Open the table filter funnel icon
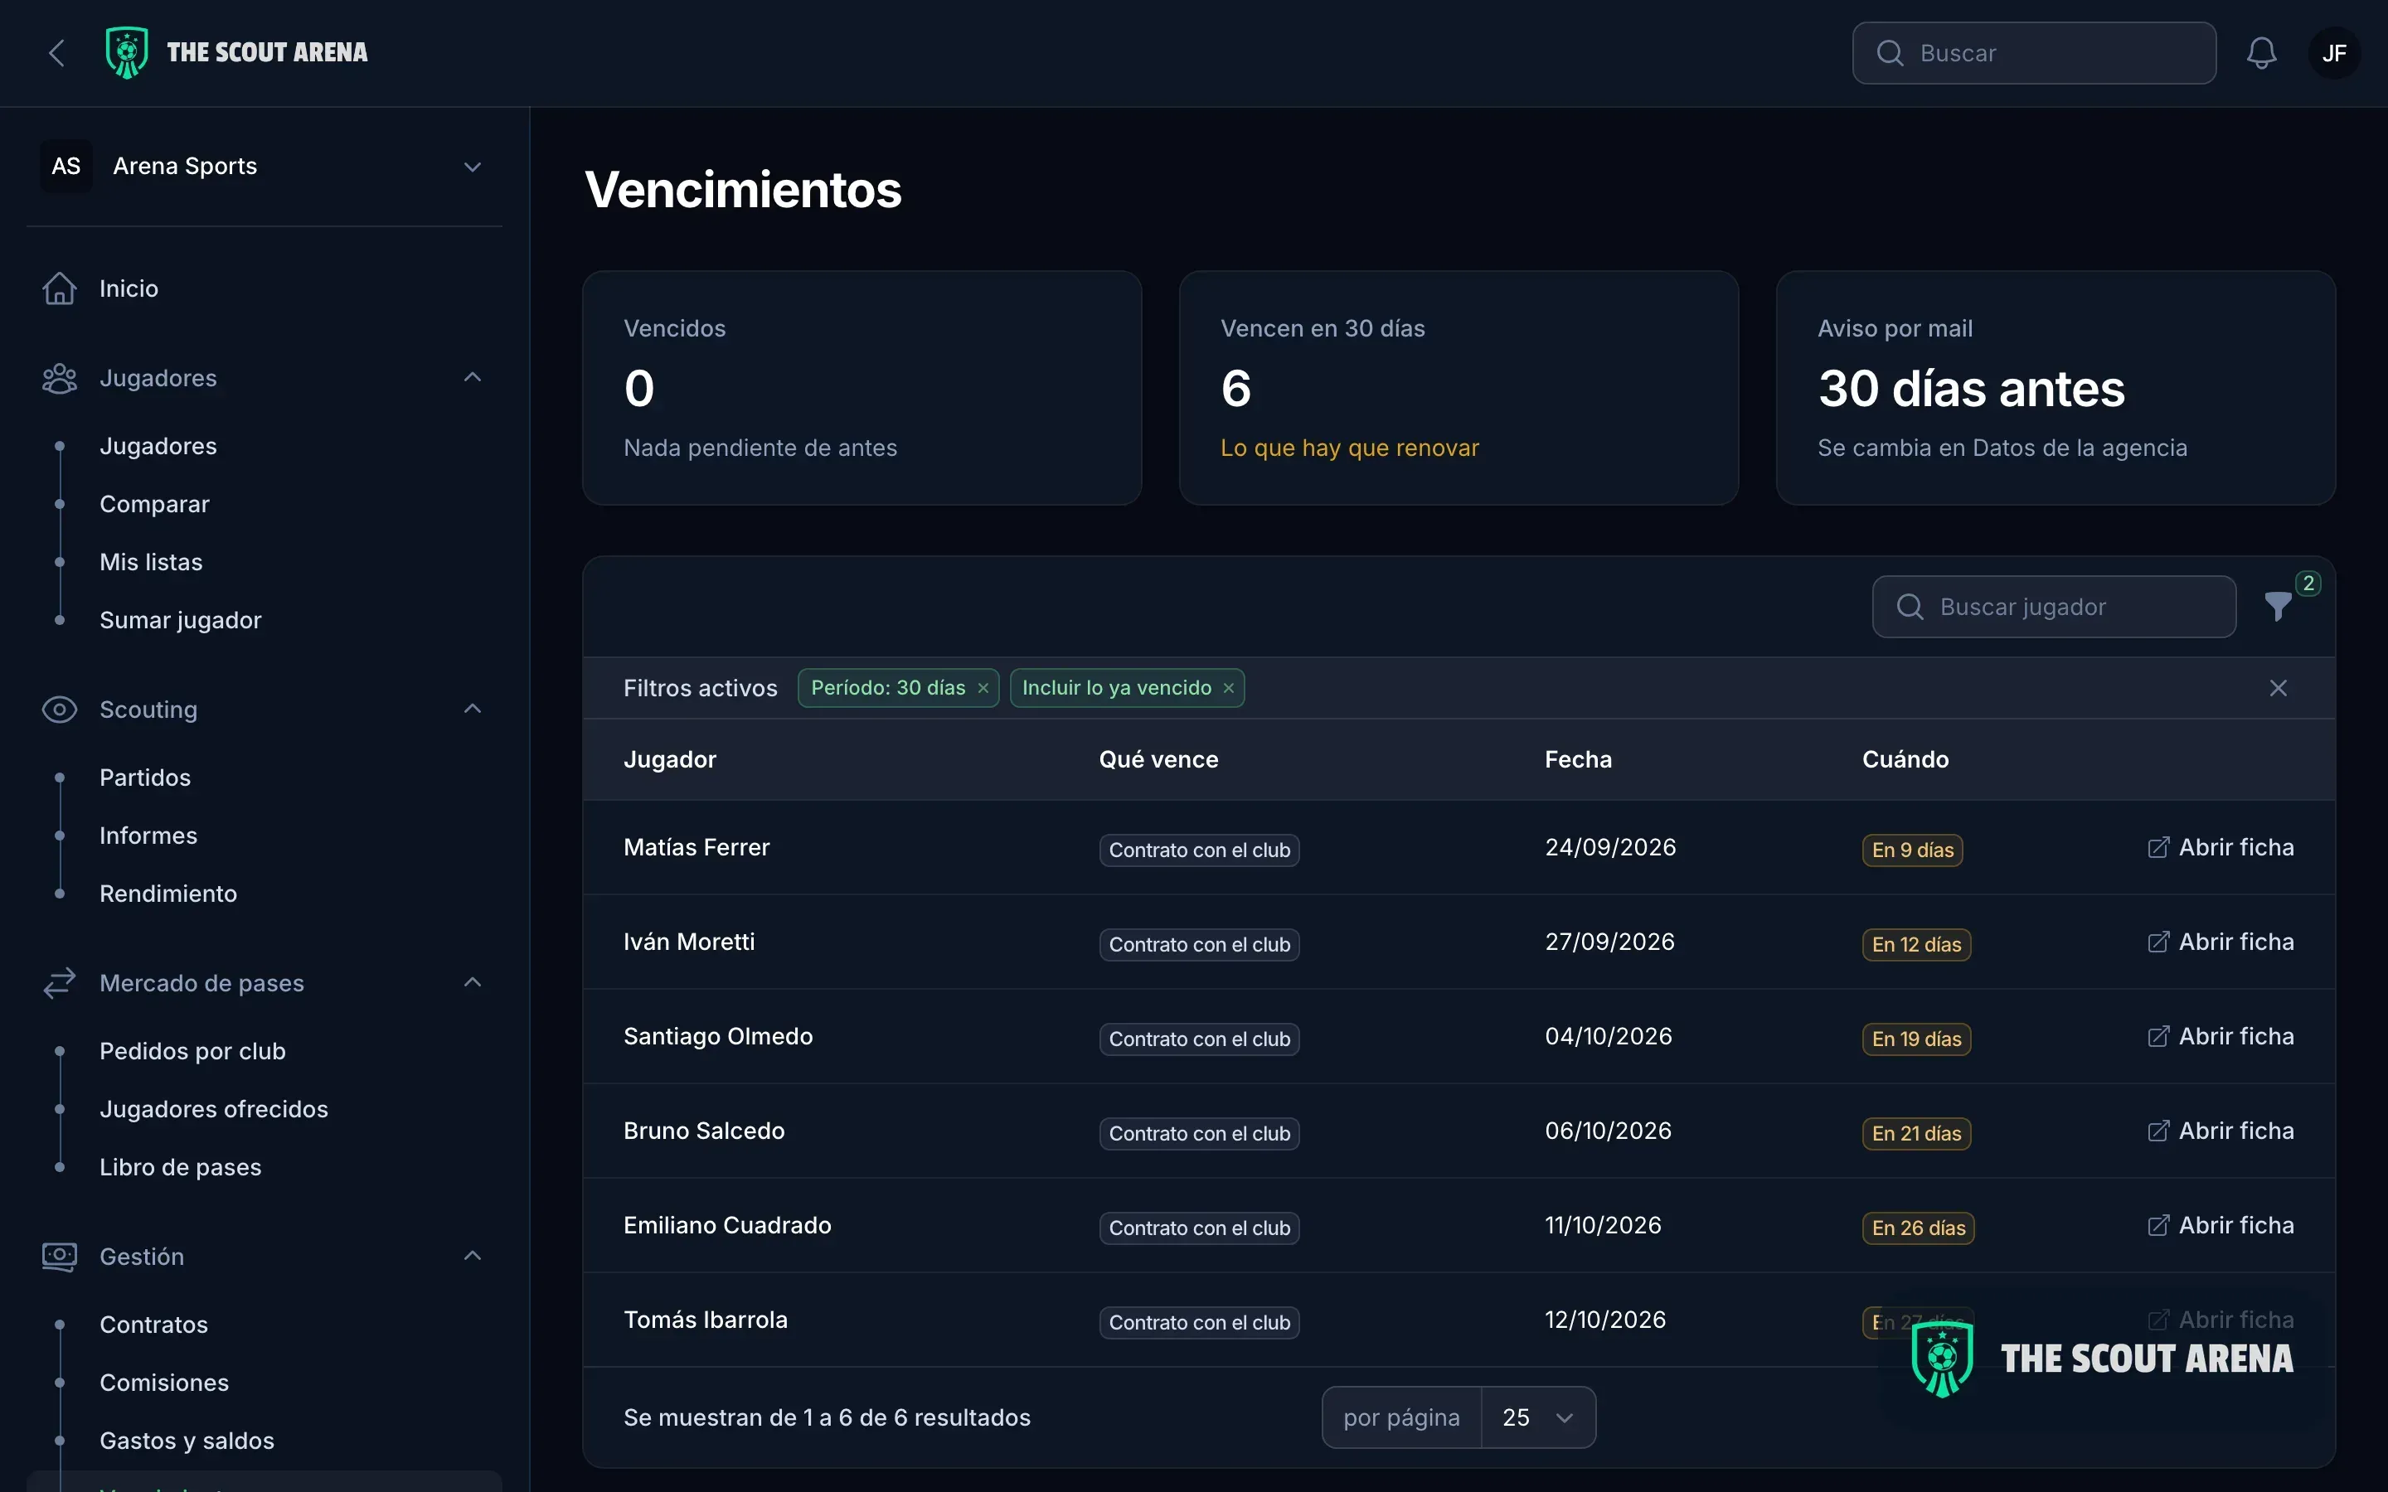 [x=2278, y=606]
